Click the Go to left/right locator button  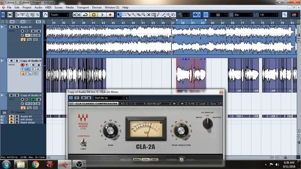tap(77, 15)
